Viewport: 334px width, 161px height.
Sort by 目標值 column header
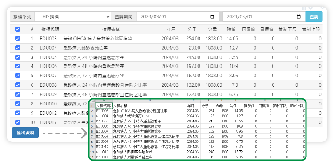tap(266, 29)
